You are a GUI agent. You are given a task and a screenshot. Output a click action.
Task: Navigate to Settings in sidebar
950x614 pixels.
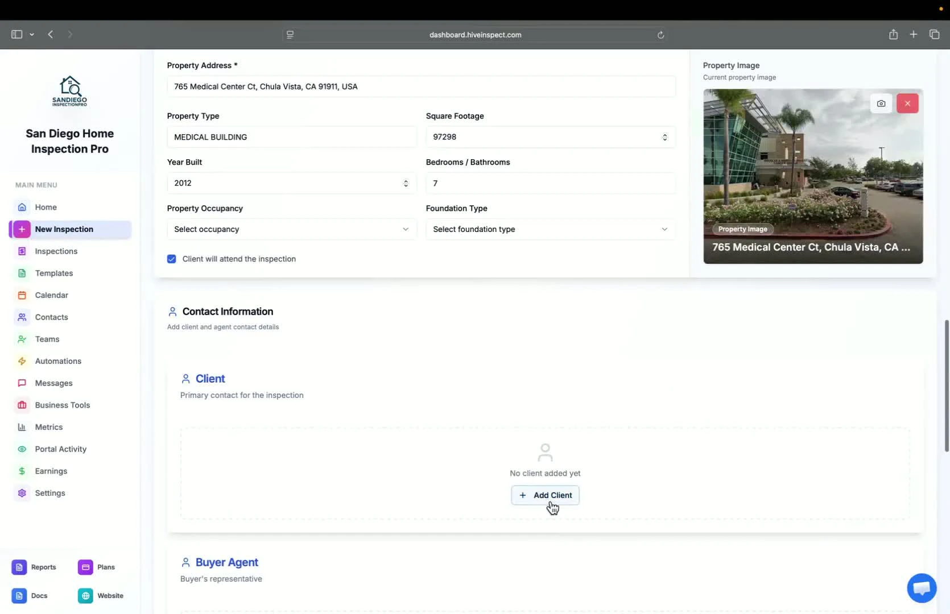(x=50, y=493)
